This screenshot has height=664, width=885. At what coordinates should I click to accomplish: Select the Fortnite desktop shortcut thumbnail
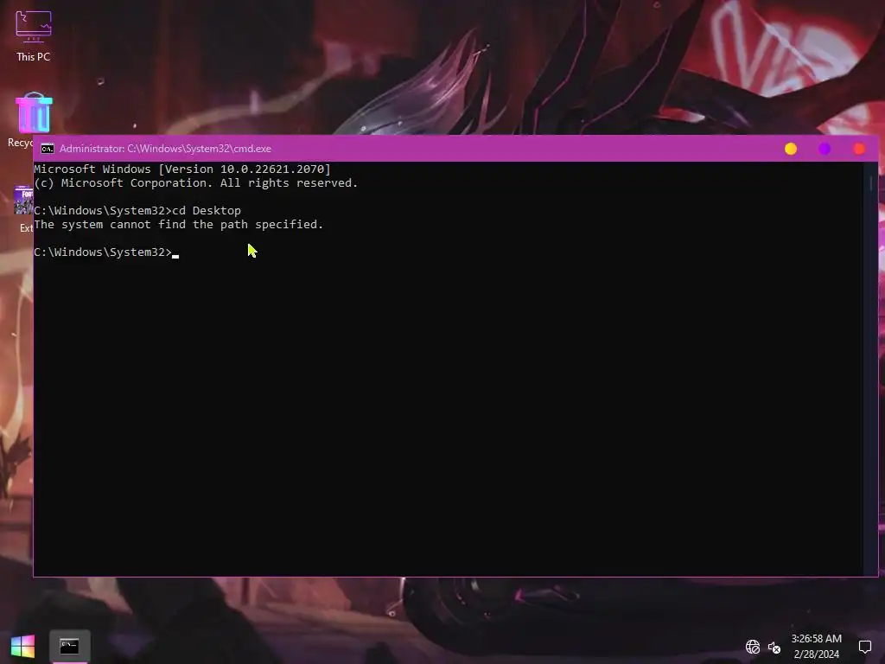23,200
